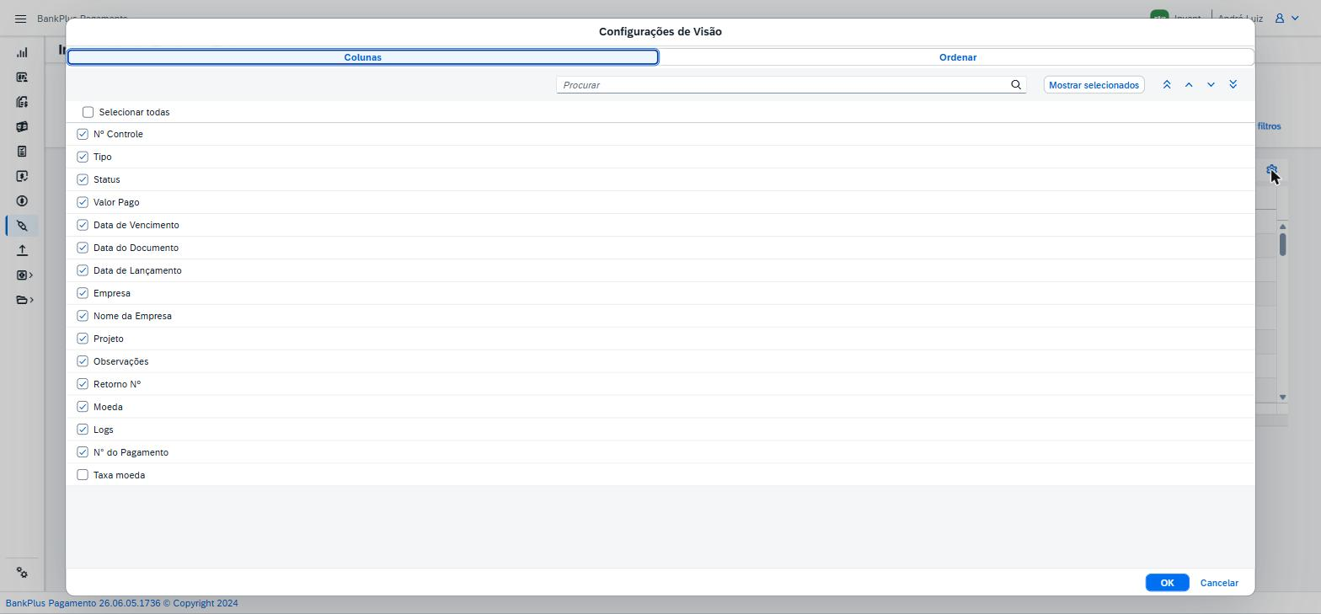Image resolution: width=1321 pixels, height=614 pixels.
Task: Click the table settings gear icon behind the dialog
Action: click(1271, 169)
